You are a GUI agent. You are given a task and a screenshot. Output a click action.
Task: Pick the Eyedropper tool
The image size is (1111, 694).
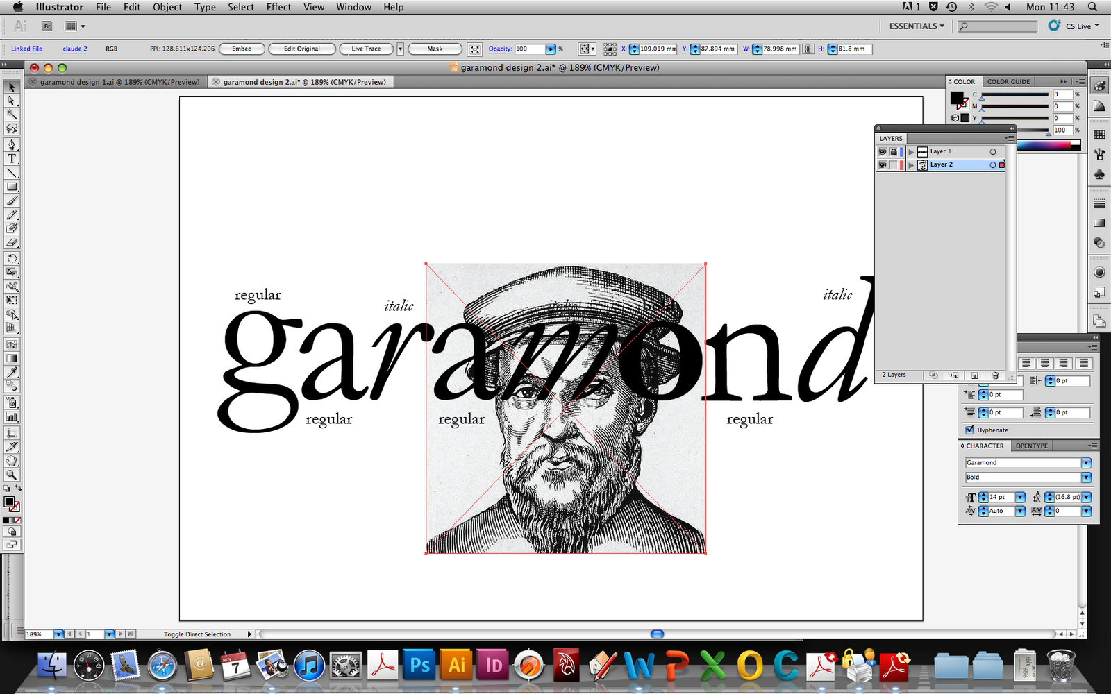tap(12, 373)
